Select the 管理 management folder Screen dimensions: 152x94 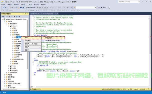pos(9,86)
